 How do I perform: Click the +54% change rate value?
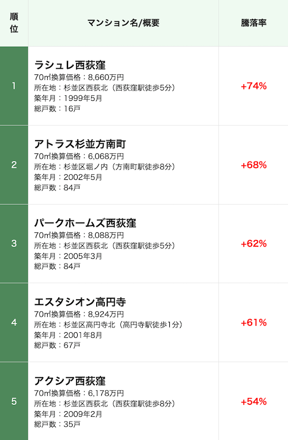[x=253, y=401]
